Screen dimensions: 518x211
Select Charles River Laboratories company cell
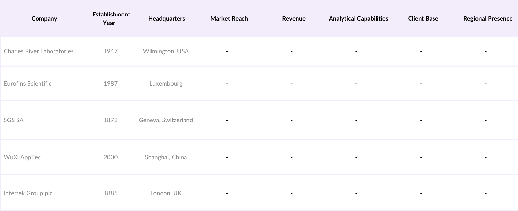click(39, 51)
